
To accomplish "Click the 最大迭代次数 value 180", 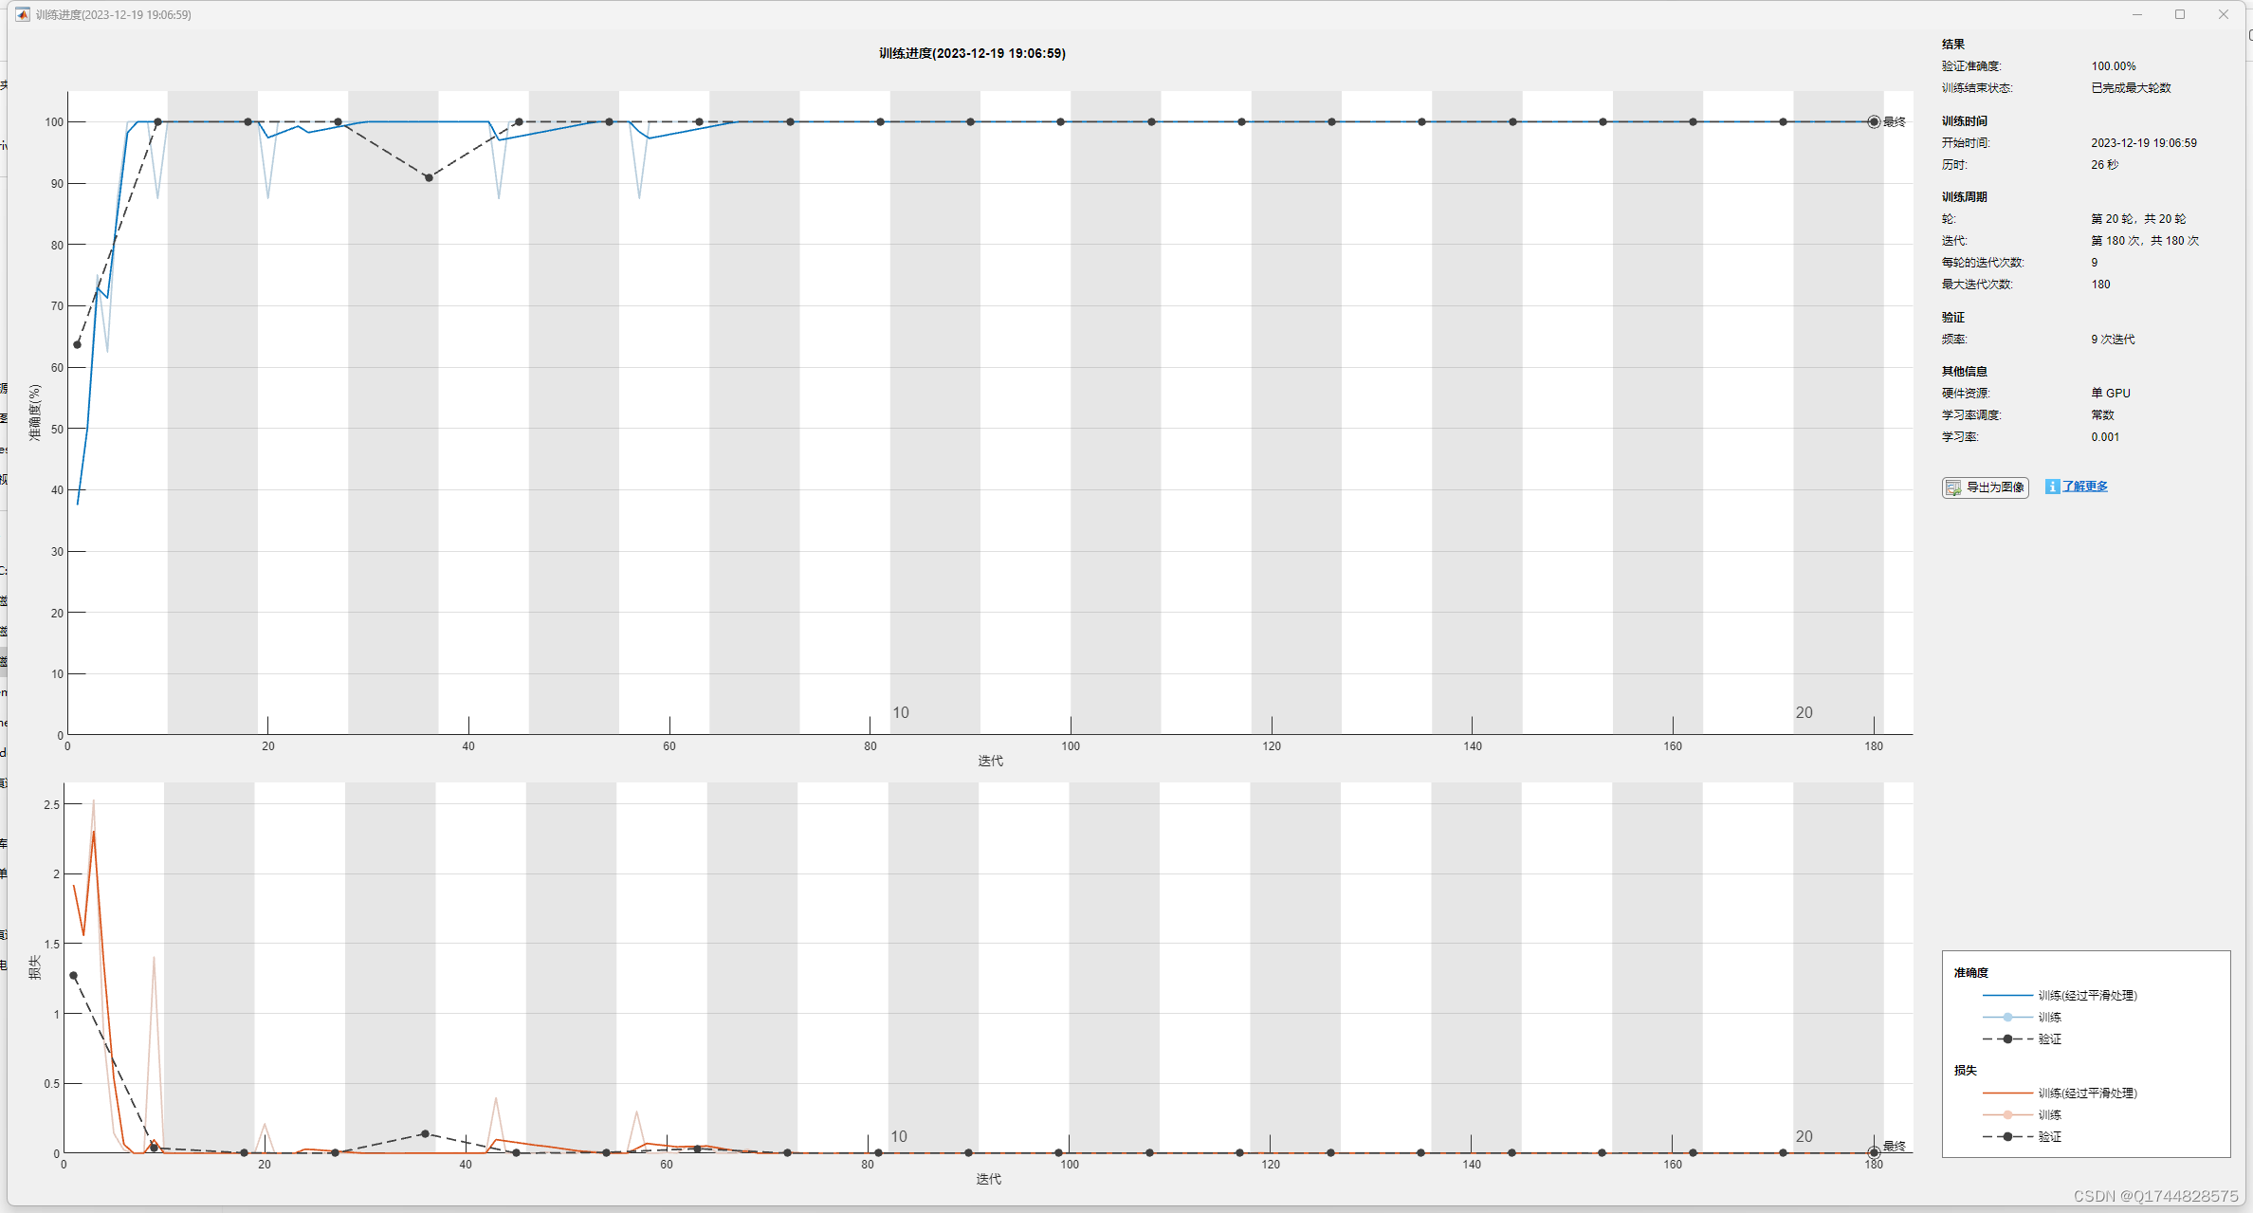I will click(x=2100, y=285).
